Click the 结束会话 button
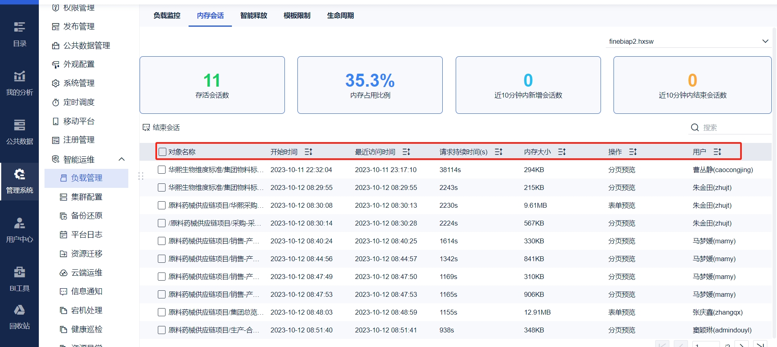777x347 pixels. coord(161,128)
